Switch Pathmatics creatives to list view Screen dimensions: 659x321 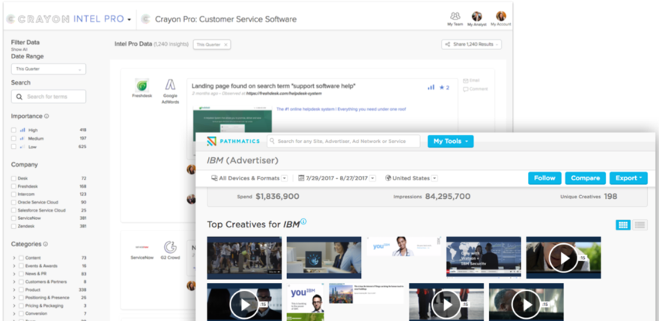(640, 224)
